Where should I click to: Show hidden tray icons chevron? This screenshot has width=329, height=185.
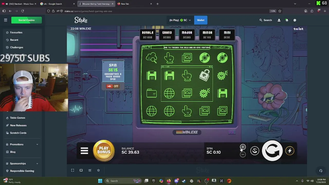(297, 181)
